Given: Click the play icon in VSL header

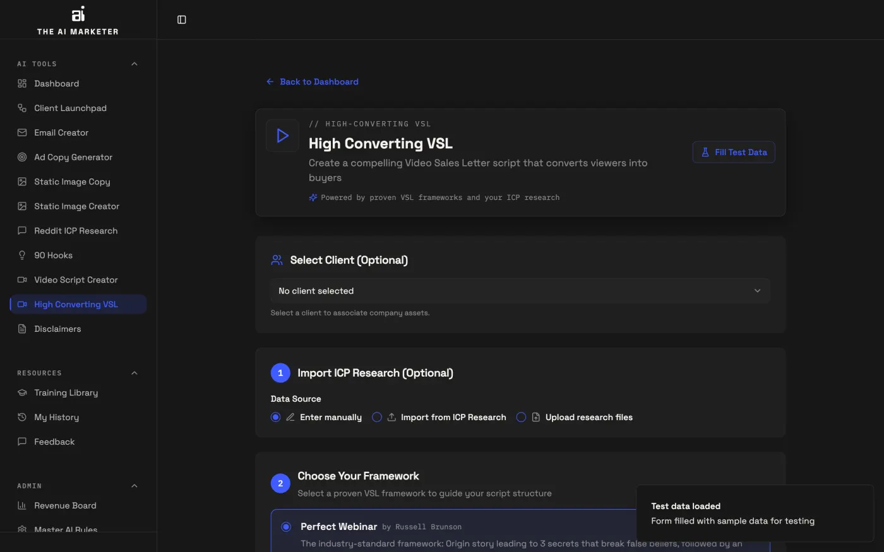Looking at the screenshot, I should [282, 136].
